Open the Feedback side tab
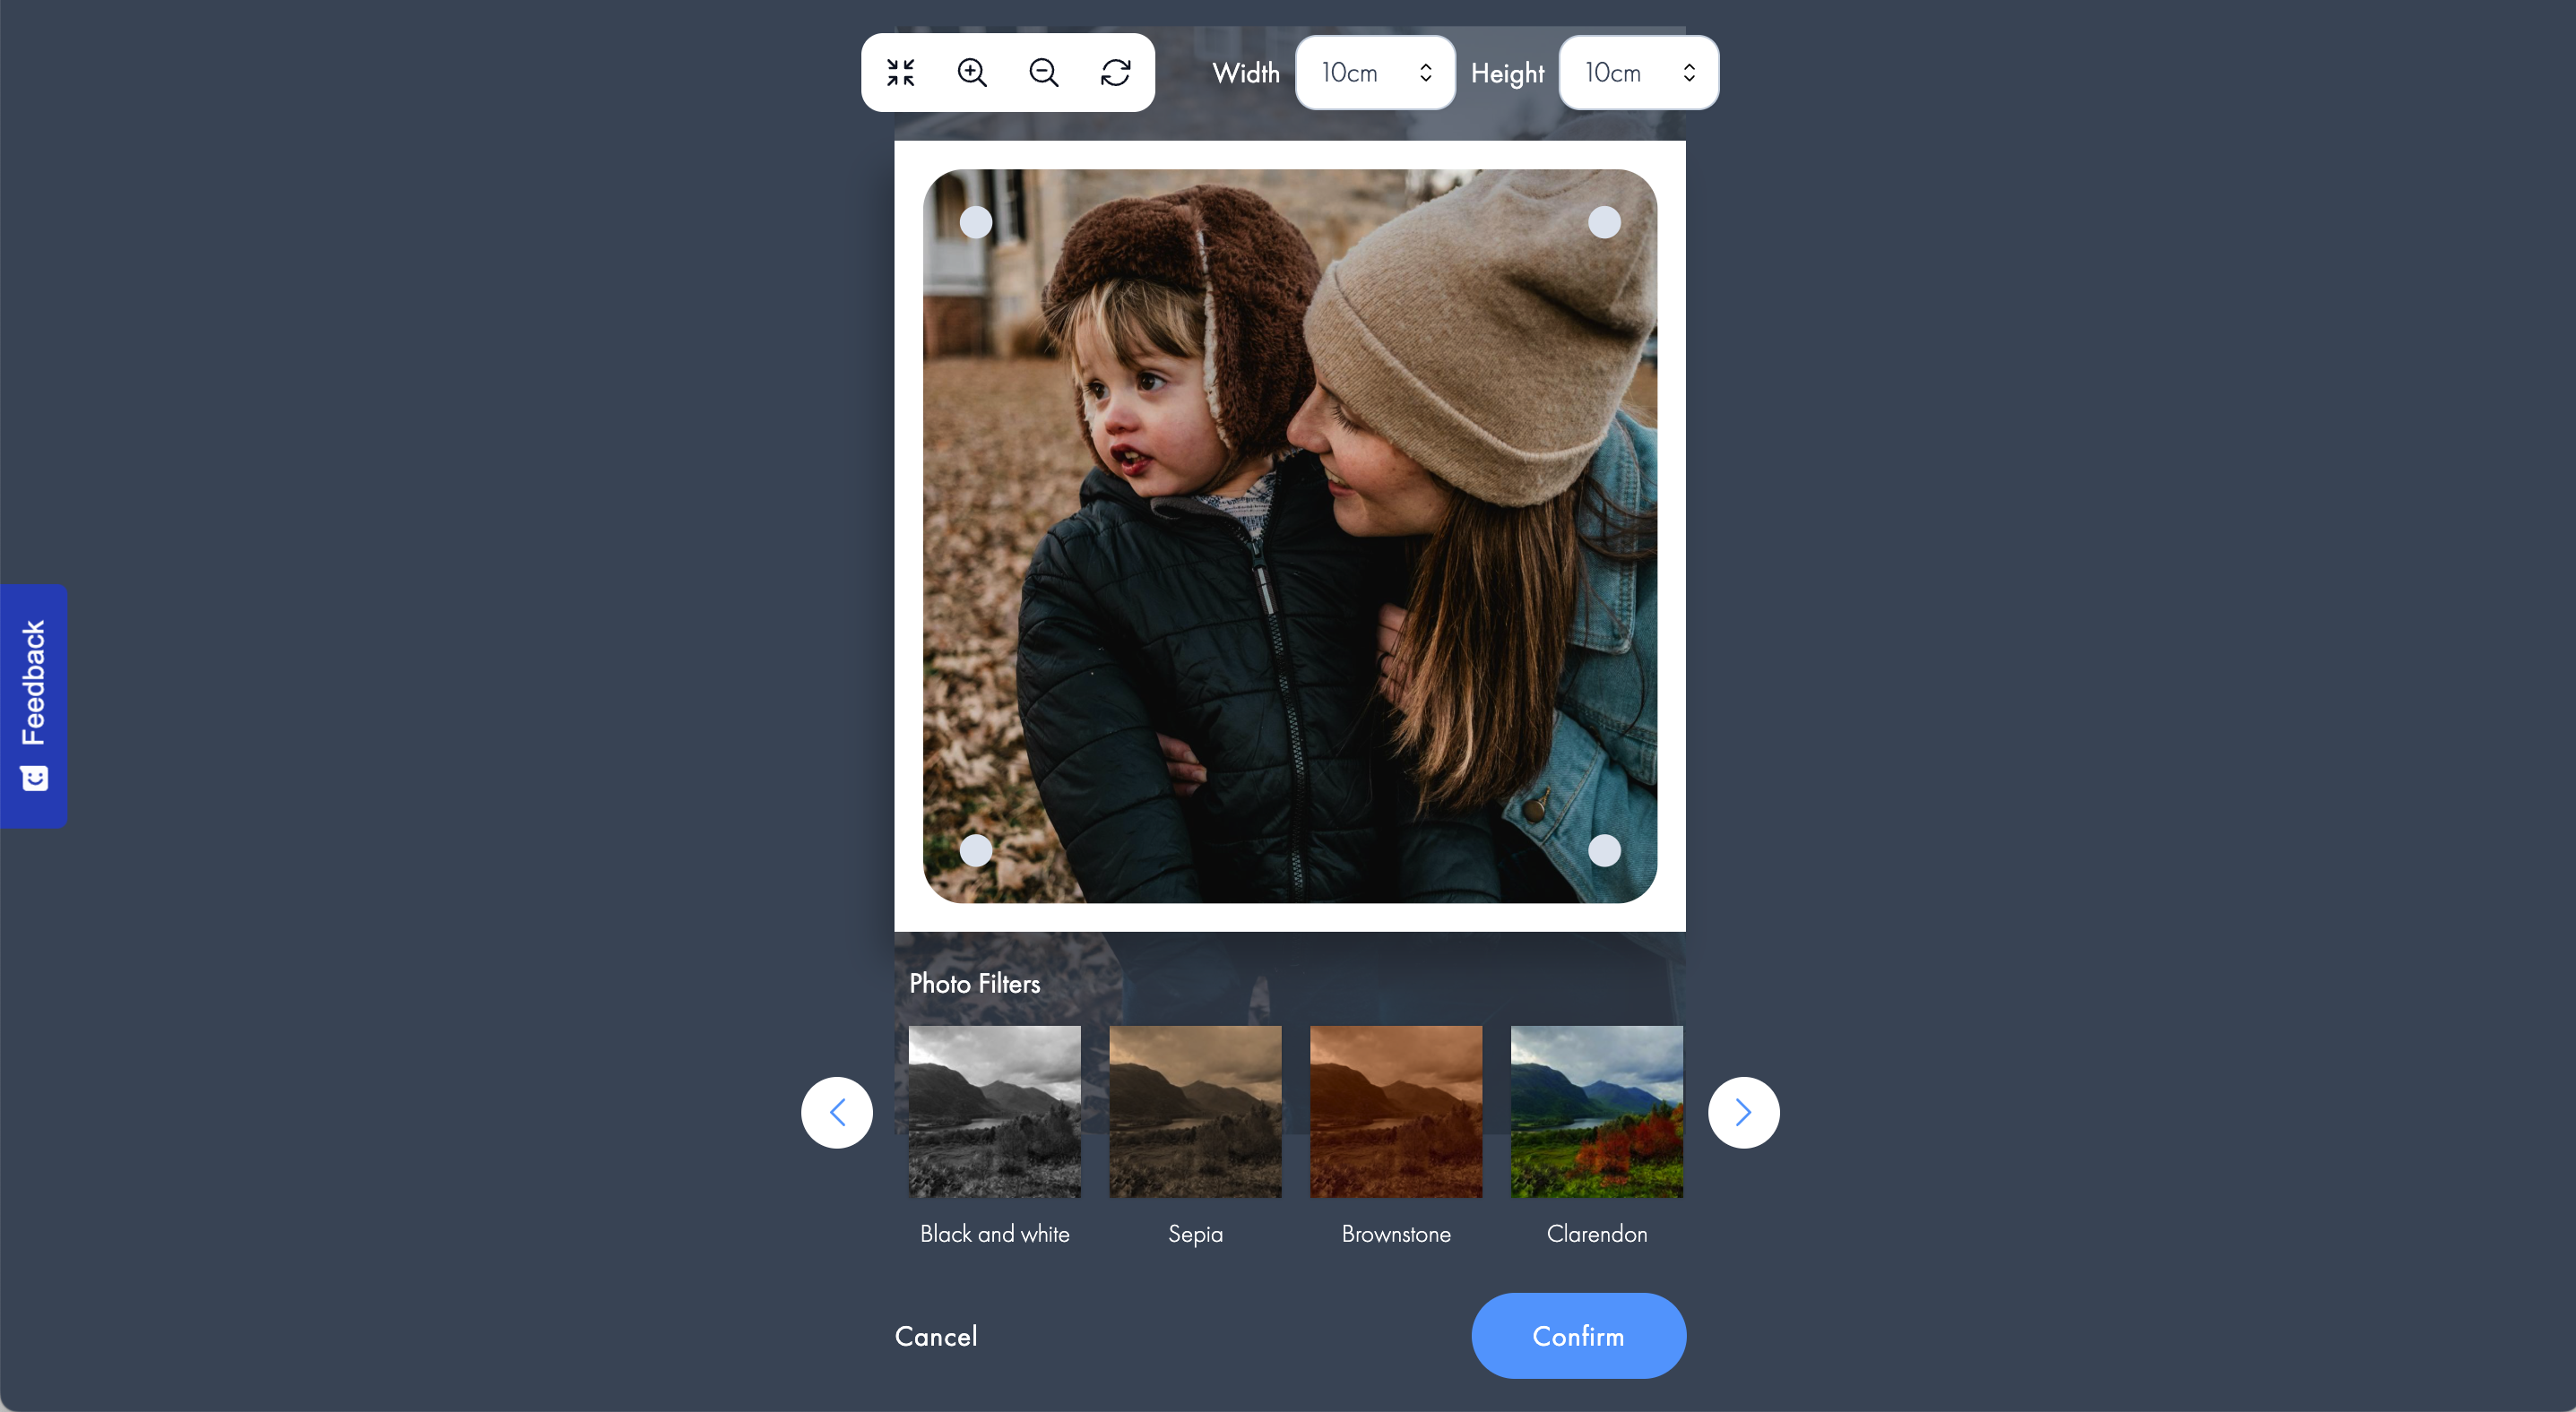Screen dimensions: 2576x1412 click(x=33, y=705)
